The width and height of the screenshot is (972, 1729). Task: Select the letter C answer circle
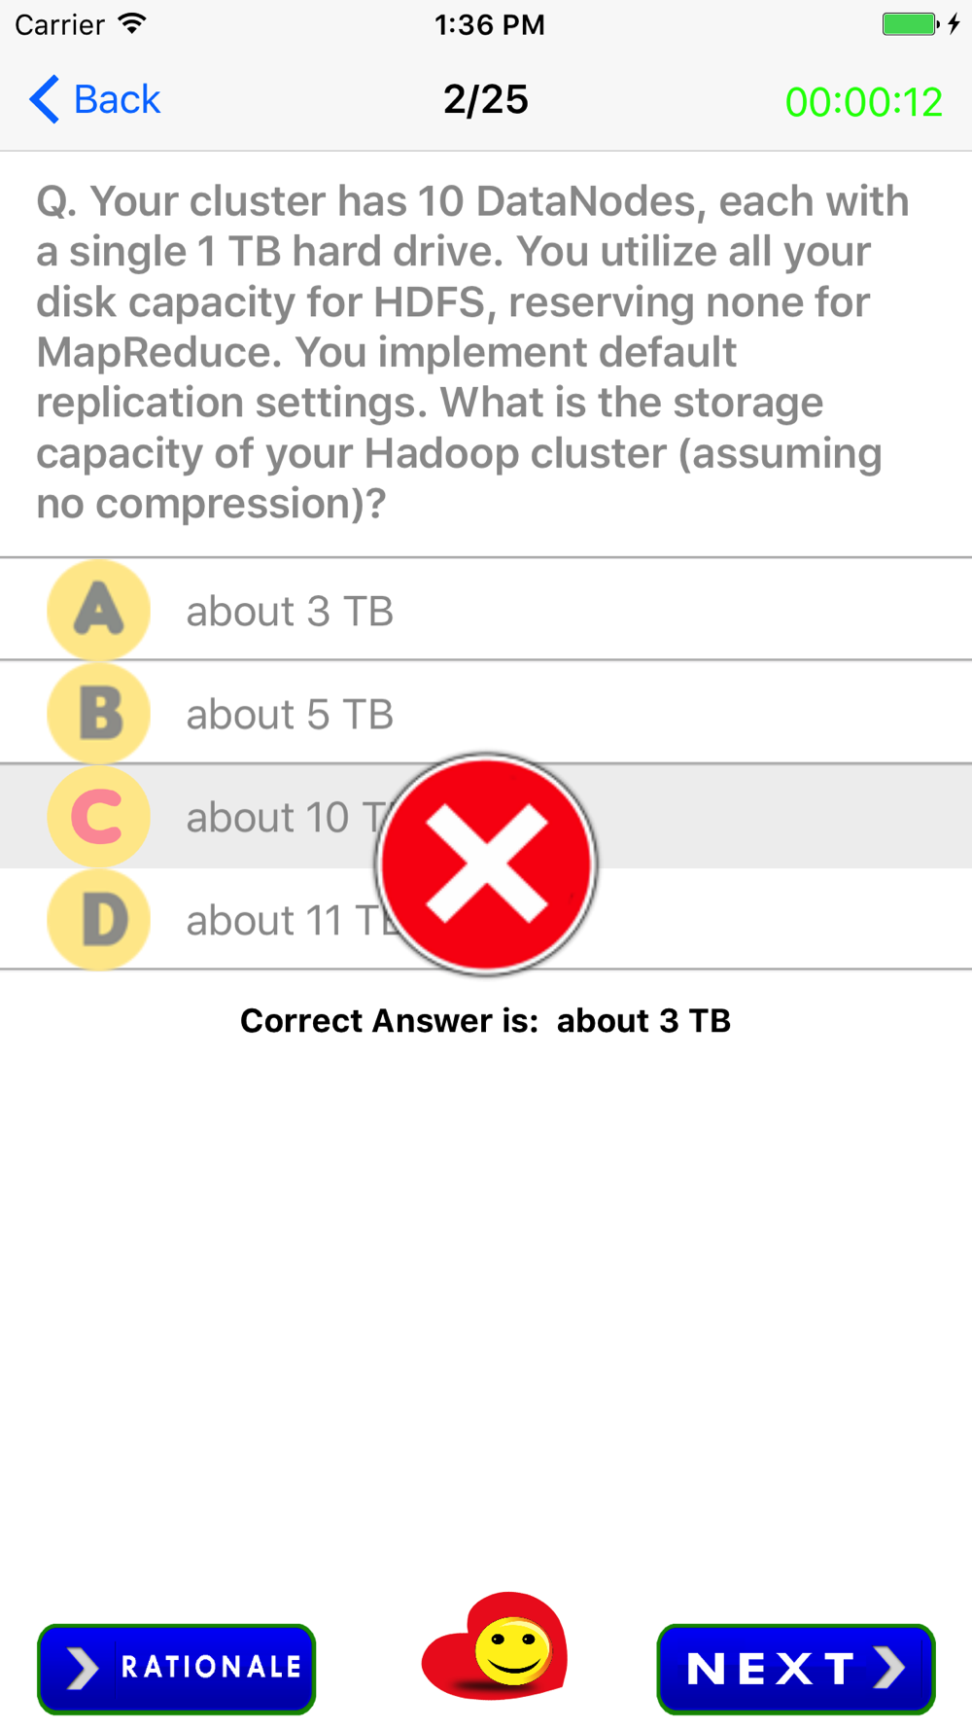pos(98,817)
